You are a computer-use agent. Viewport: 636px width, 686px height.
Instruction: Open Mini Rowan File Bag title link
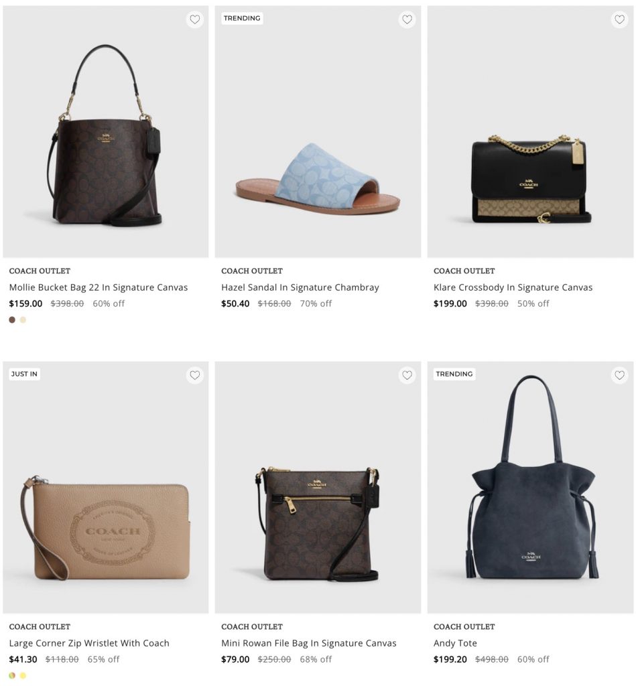308,643
